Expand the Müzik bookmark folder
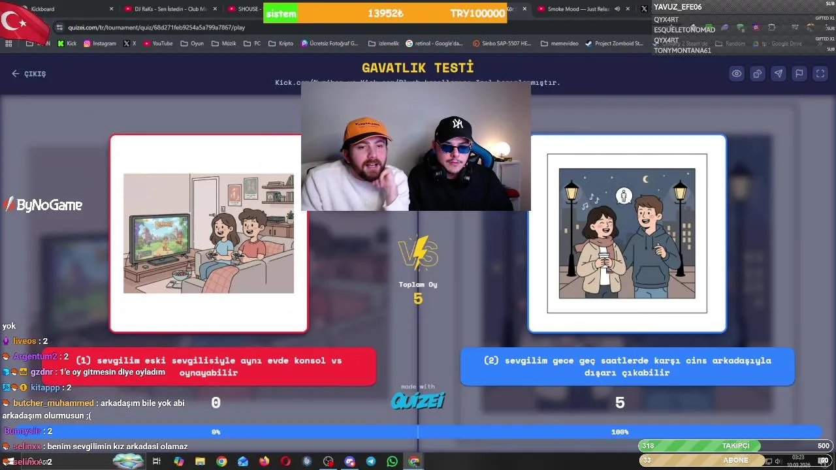Viewport: 836px width, 470px height. tap(224, 44)
